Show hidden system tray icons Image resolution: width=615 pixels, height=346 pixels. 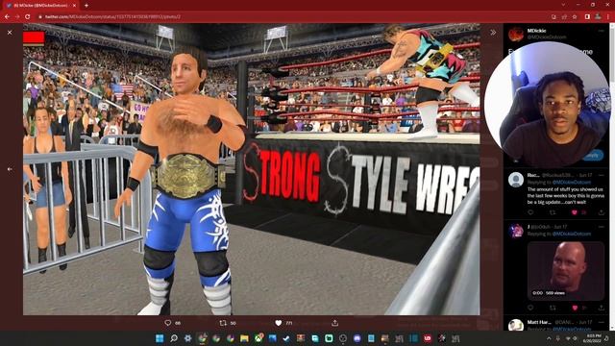[549, 338]
